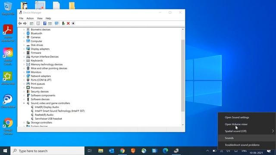276x155 pixels.
Task: Click the device tree vertical scrollbar thumb
Action: coord(183,76)
